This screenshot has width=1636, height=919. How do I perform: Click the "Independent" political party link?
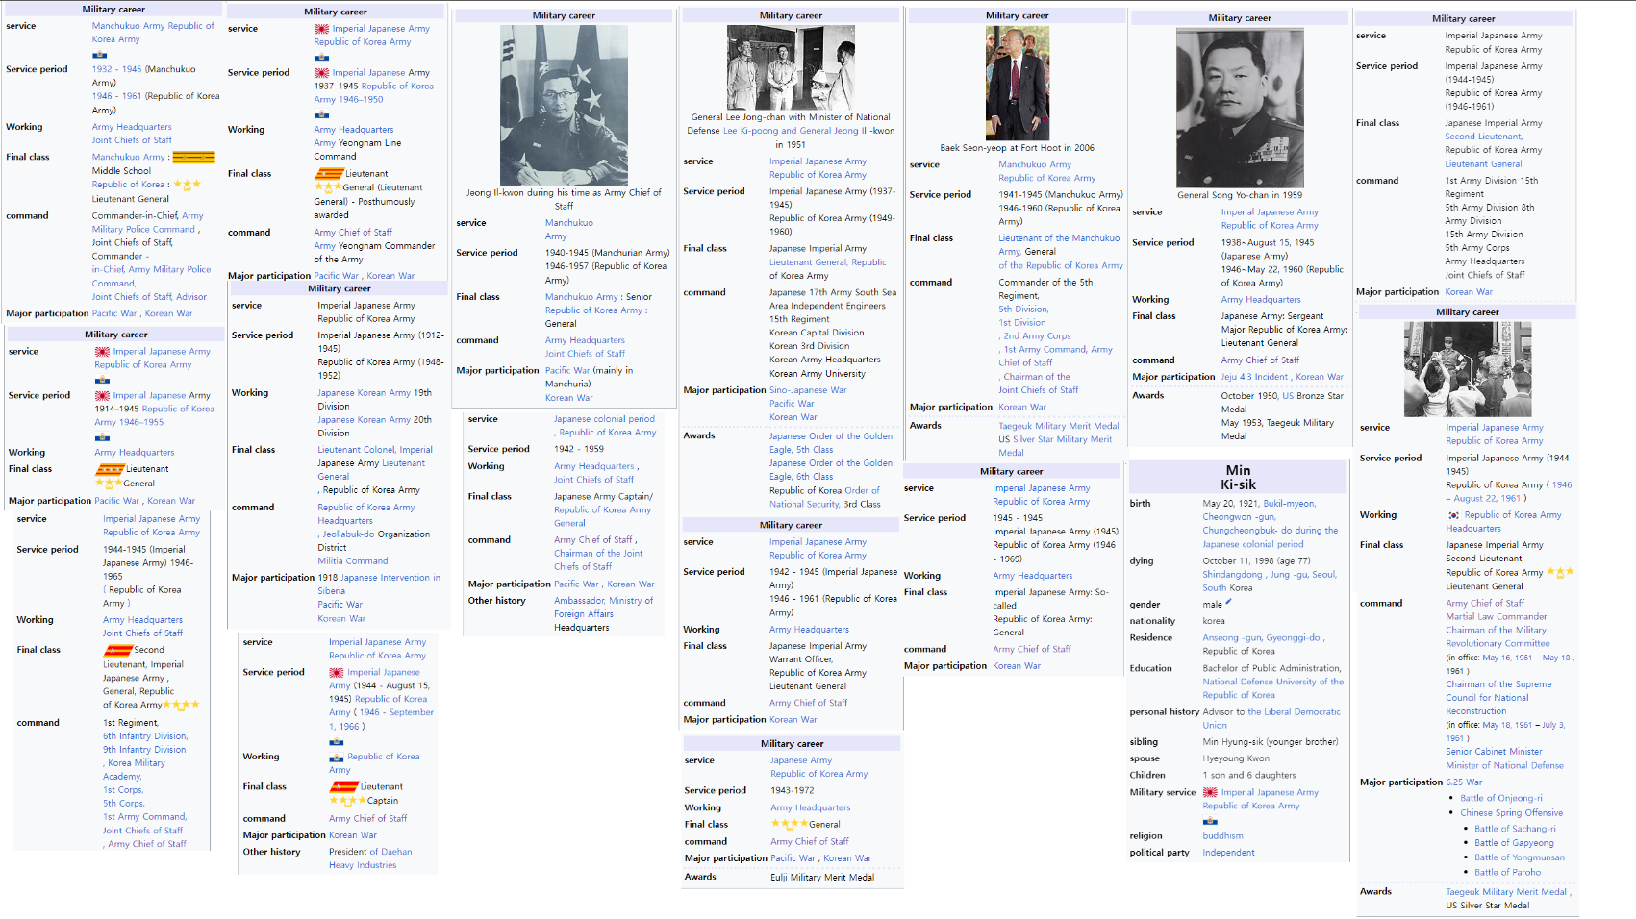coord(1228,853)
